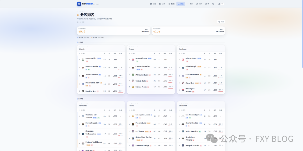The height and width of the screenshot is (151, 303).
Task: Click the Brooklyn Nets logo
Action: [x=83, y=91]
